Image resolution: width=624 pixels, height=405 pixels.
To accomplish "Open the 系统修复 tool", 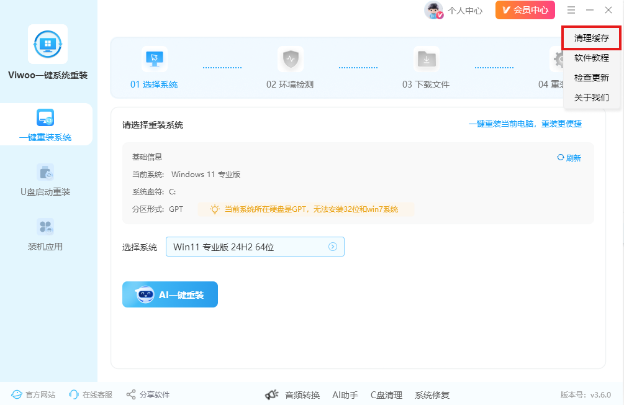I will pyautogui.click(x=432, y=395).
